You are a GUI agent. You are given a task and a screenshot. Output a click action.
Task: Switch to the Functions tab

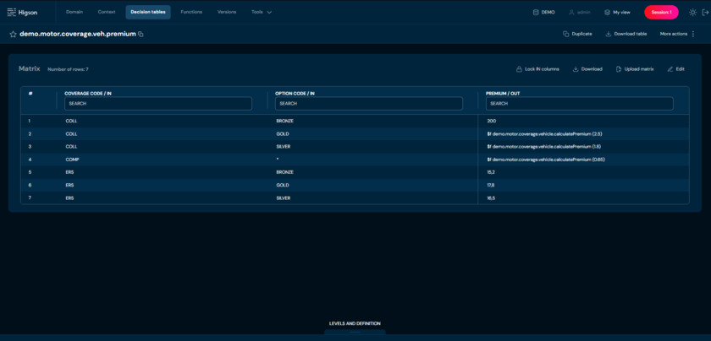[x=191, y=12]
